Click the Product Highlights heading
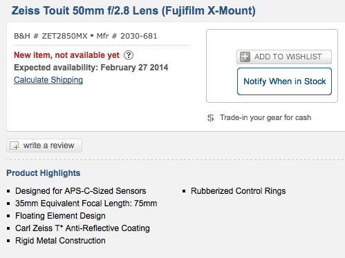Screen dimensions: 345x258 (x=44, y=173)
